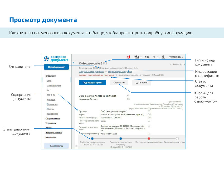Click the Экспресс Документ logo
The image size is (224, 171).
point(56,58)
